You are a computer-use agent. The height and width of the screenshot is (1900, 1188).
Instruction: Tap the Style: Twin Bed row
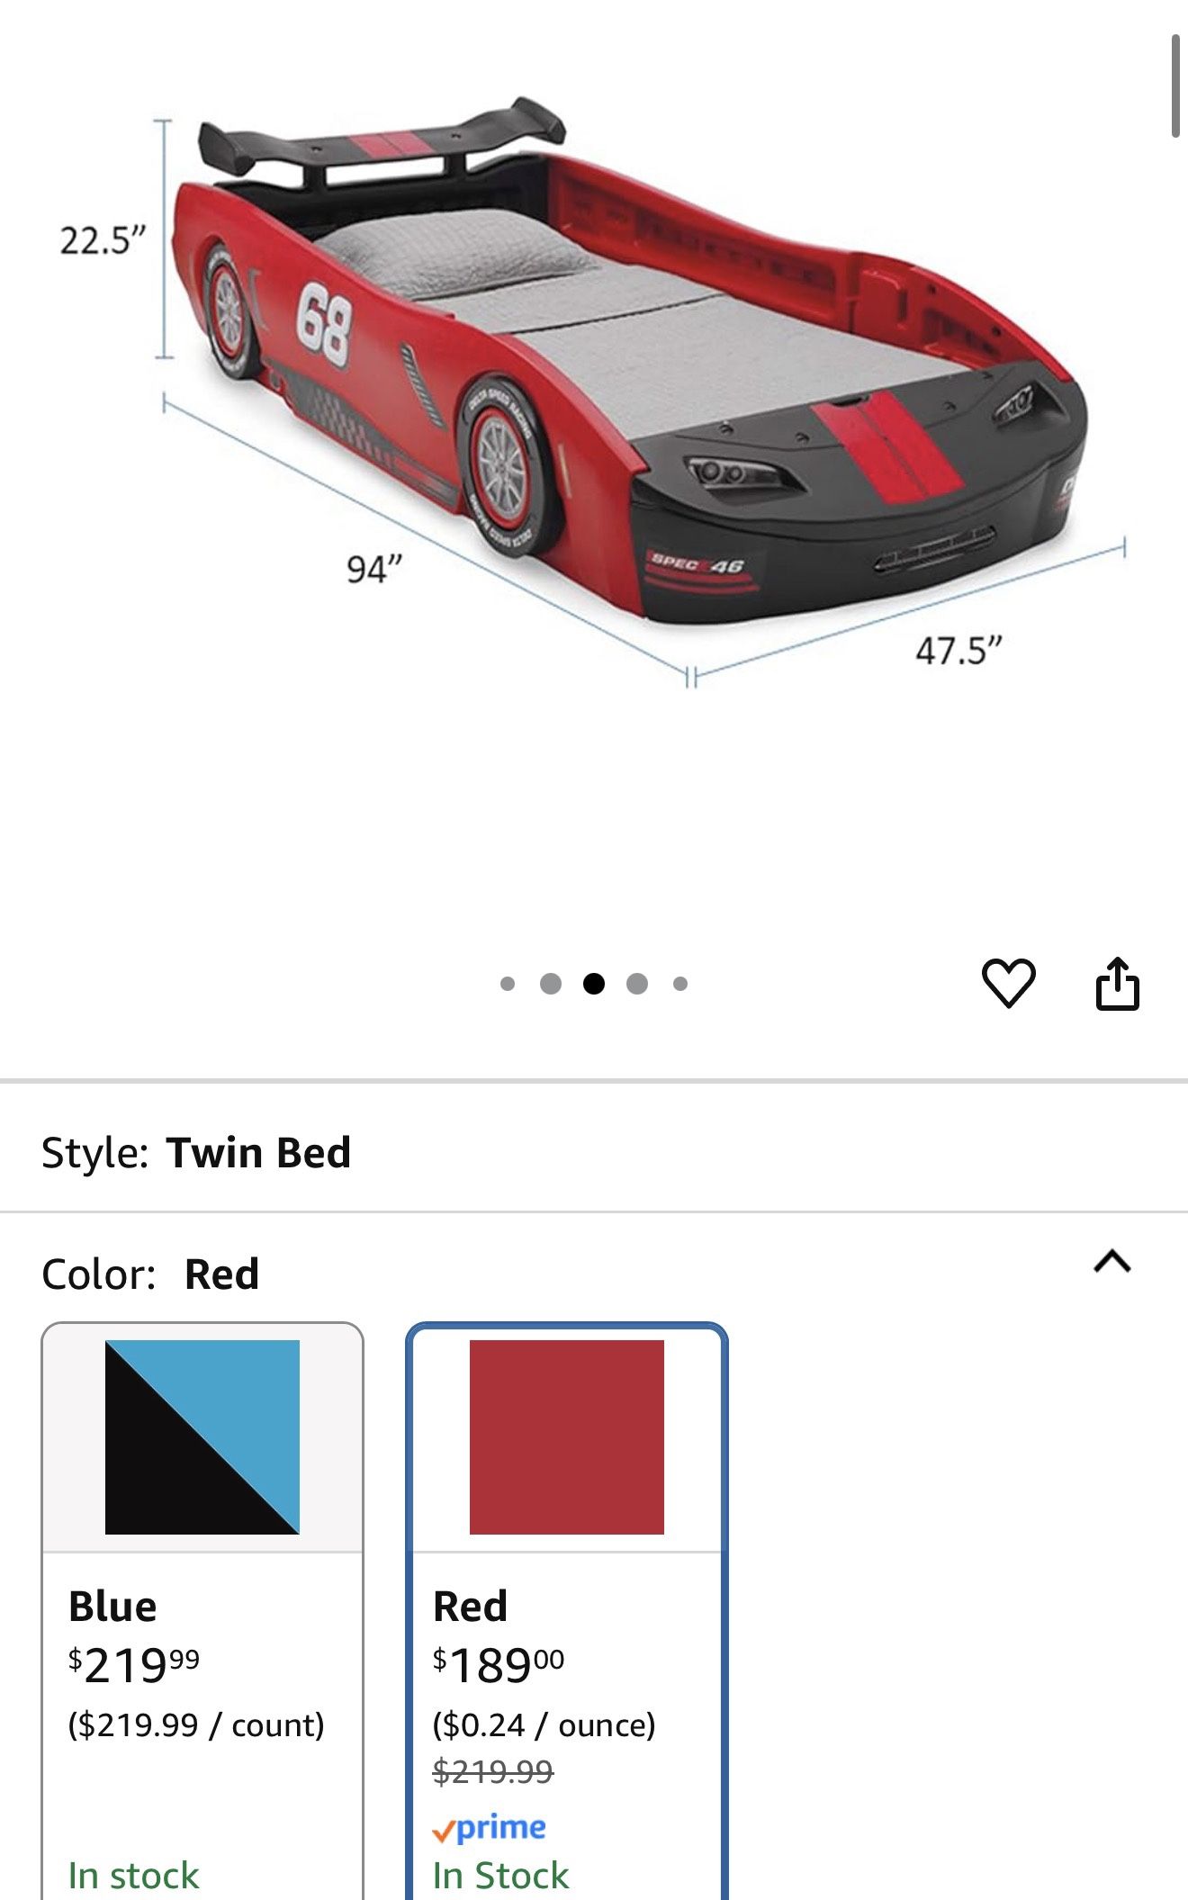(x=594, y=1153)
